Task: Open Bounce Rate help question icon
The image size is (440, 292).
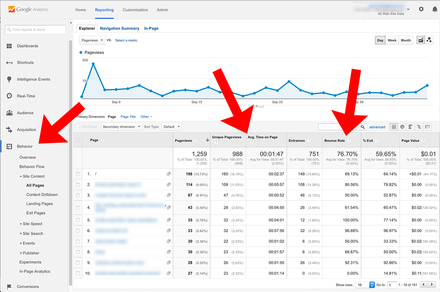Action: [x=349, y=140]
